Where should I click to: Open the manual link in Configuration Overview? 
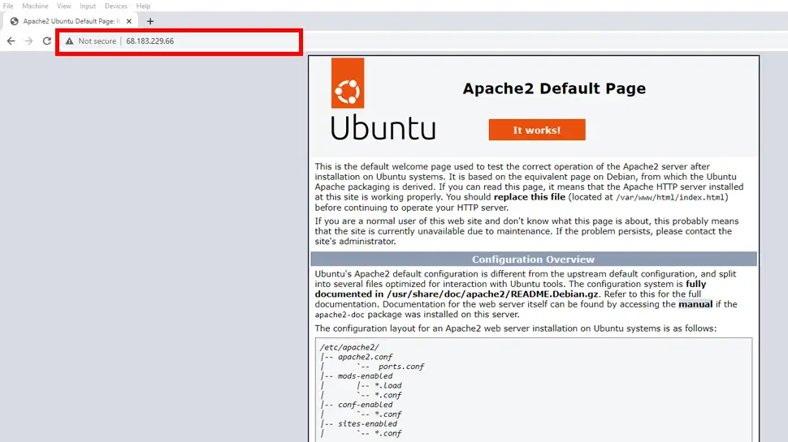click(695, 304)
